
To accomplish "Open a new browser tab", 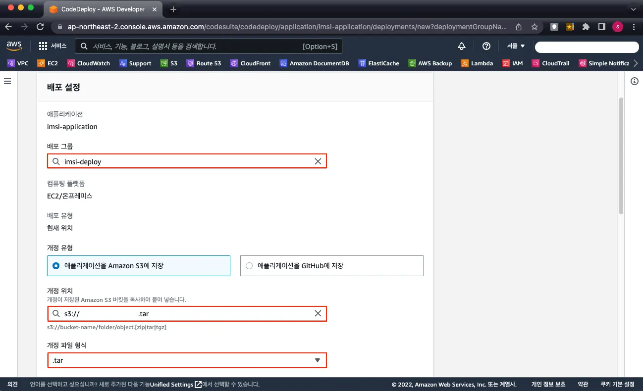I will [x=173, y=9].
